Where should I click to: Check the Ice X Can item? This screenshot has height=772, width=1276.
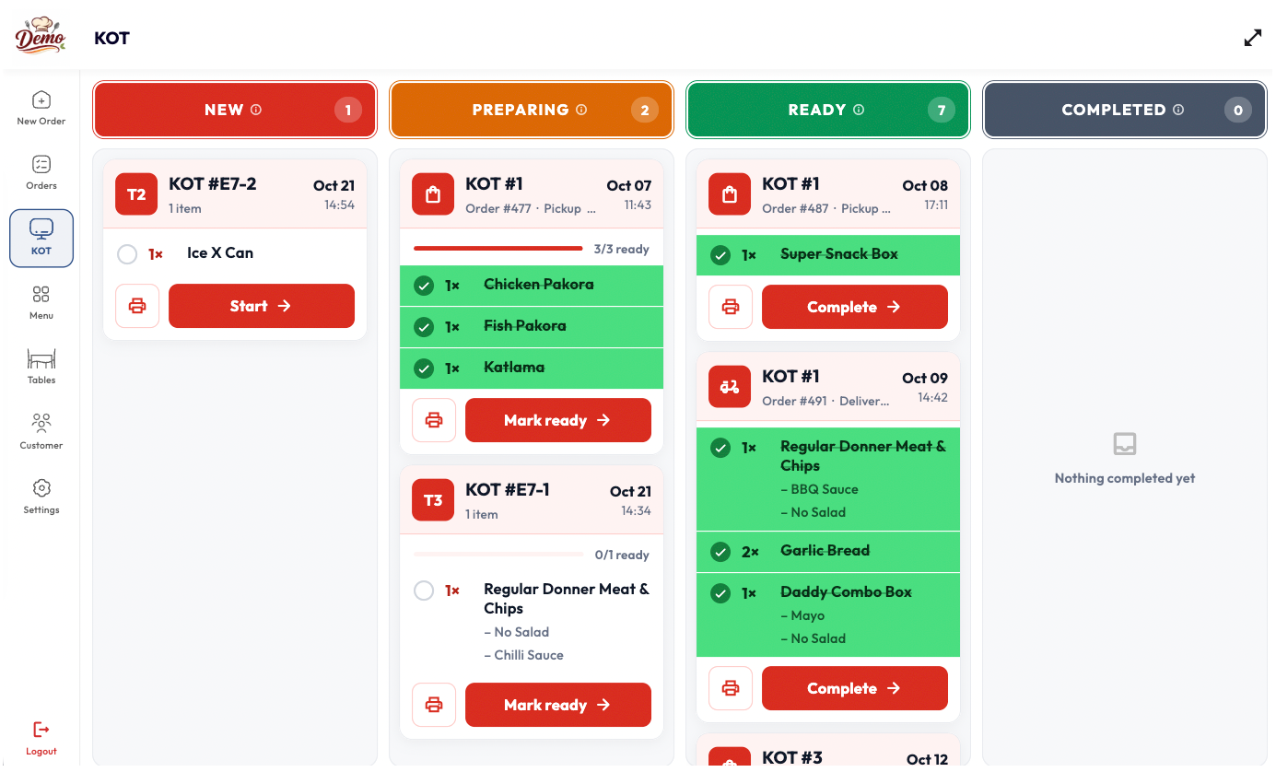coord(127,253)
